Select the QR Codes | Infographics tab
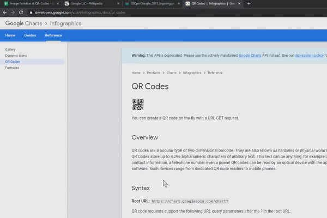This screenshot has width=327, height=218. 213,4
